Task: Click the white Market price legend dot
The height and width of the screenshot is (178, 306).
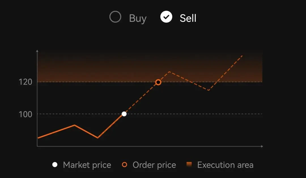Action: tap(55, 165)
